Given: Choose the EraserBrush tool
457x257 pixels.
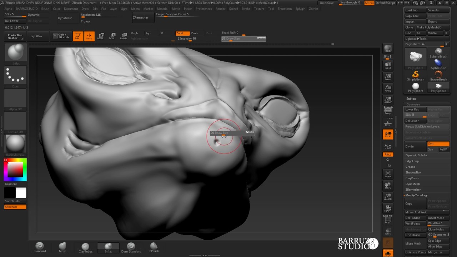Looking at the screenshot, I should 438,76.
